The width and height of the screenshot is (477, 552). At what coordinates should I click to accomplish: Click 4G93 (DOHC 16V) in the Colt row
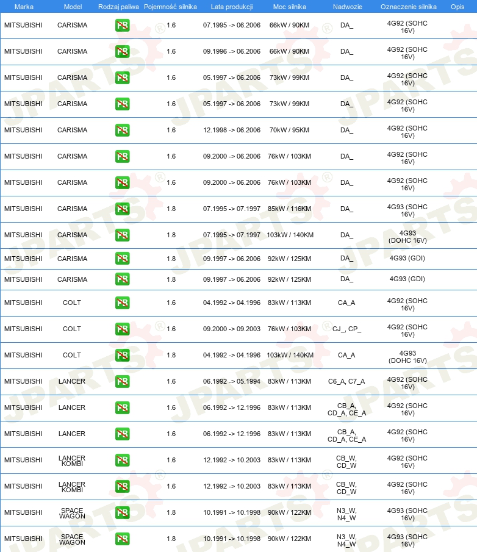click(407, 357)
